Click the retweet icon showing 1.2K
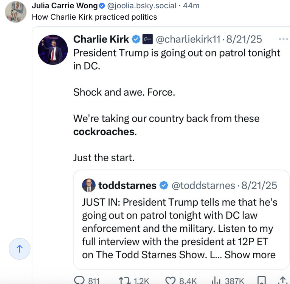This screenshot has width=290, height=284. pyautogui.click(x=123, y=280)
